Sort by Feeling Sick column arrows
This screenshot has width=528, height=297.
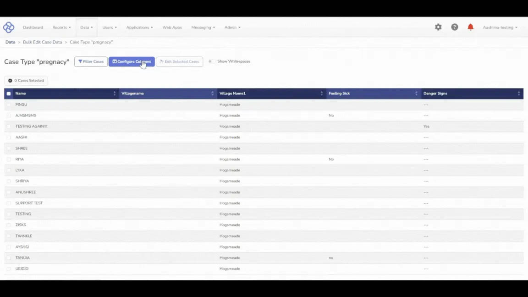[x=416, y=93]
